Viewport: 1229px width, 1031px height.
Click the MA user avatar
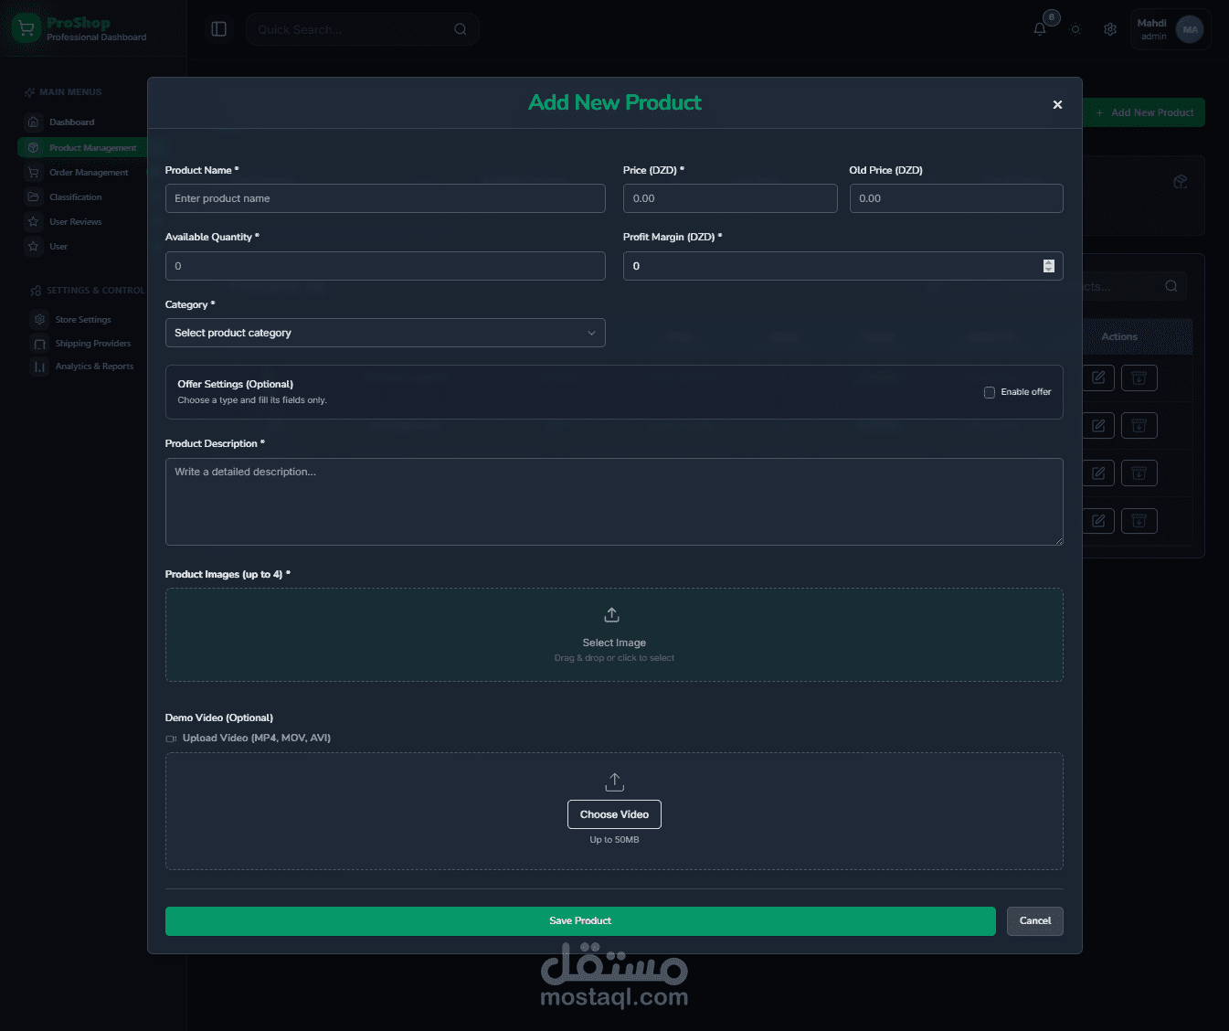click(x=1190, y=29)
